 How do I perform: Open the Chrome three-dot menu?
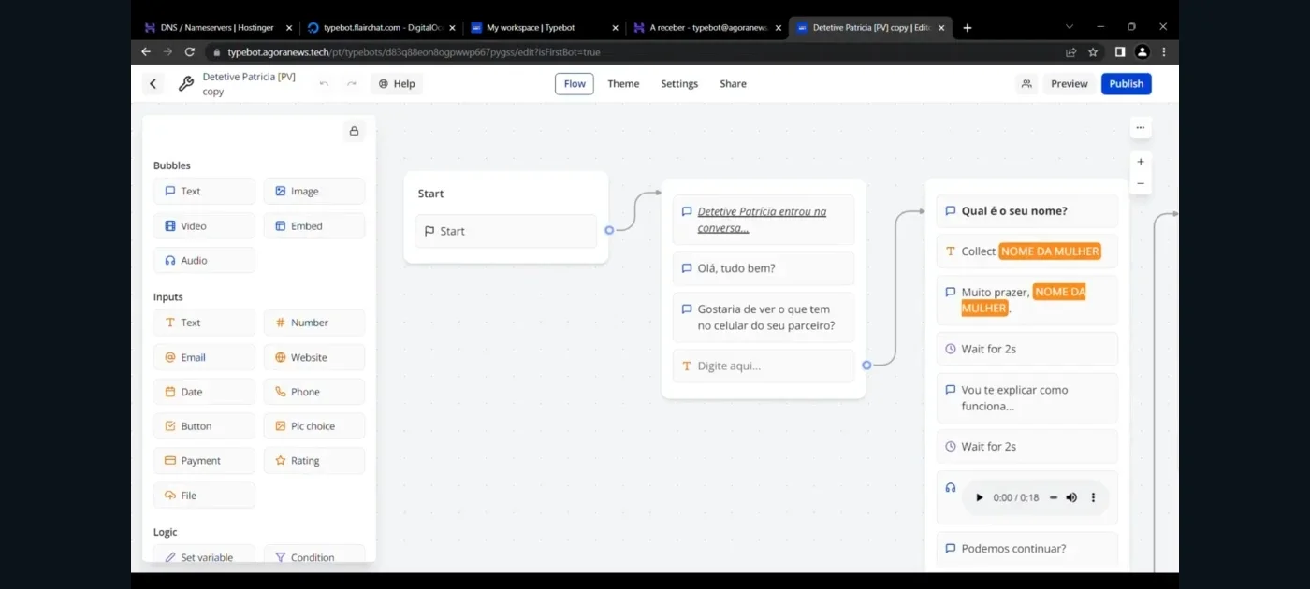coord(1164,52)
